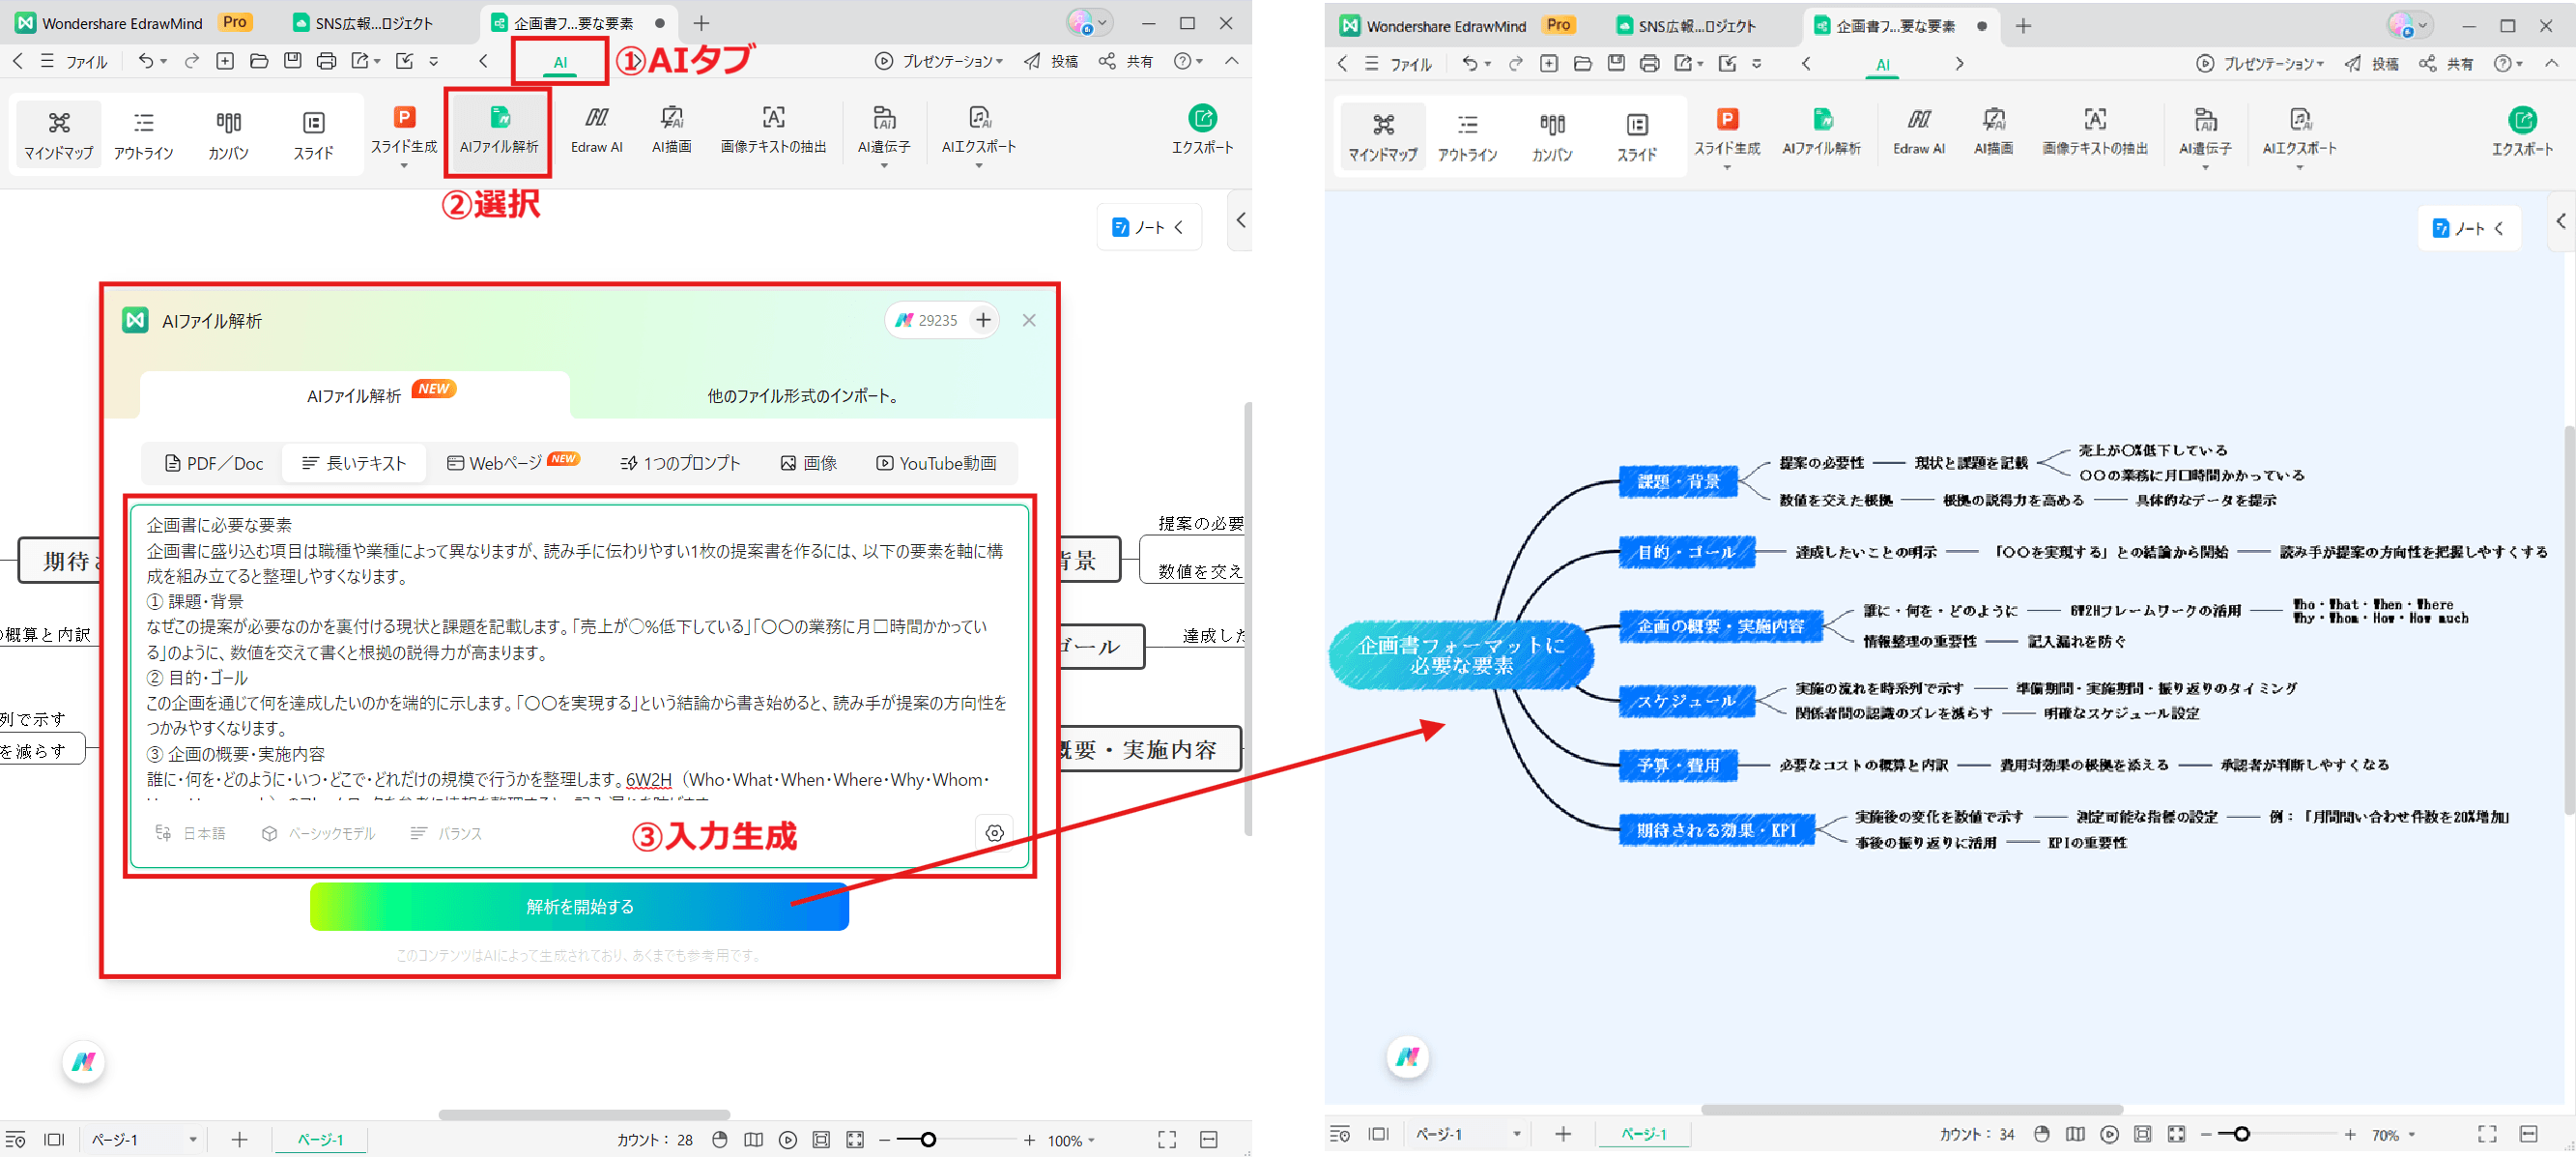Open help dropdown in left window toolbar
This screenshot has width=2576, height=1157.
pos(1188,61)
